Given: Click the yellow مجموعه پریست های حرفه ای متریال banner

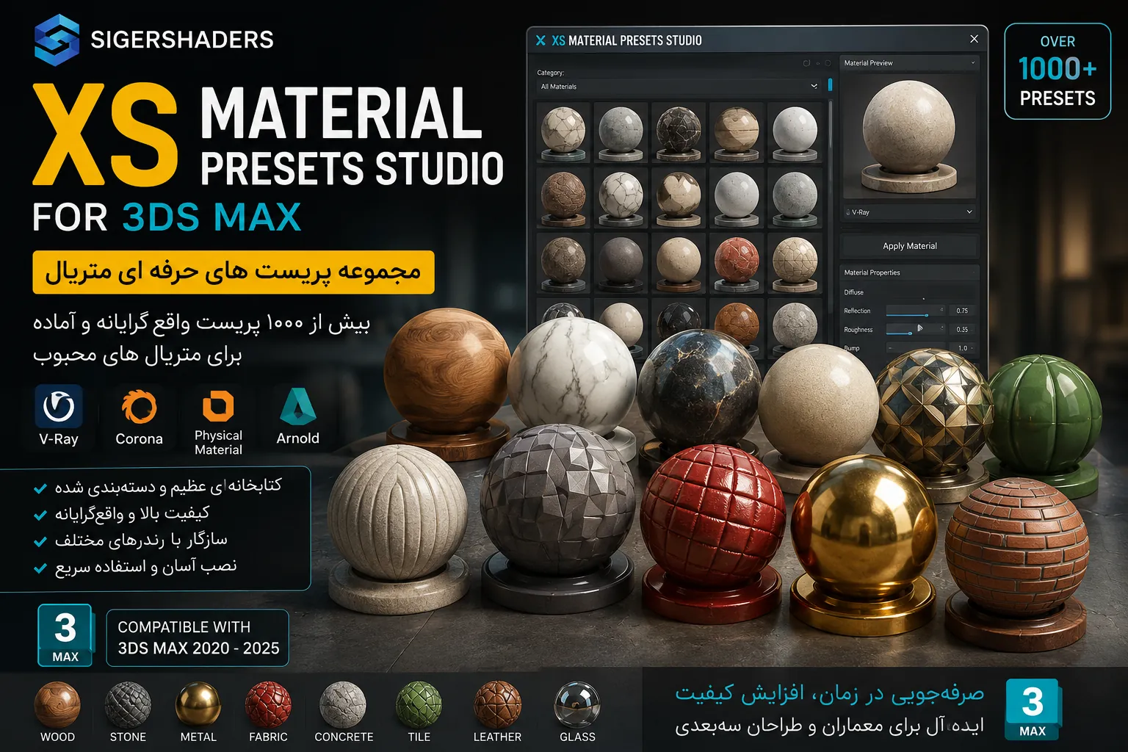Looking at the screenshot, I should (x=234, y=272).
